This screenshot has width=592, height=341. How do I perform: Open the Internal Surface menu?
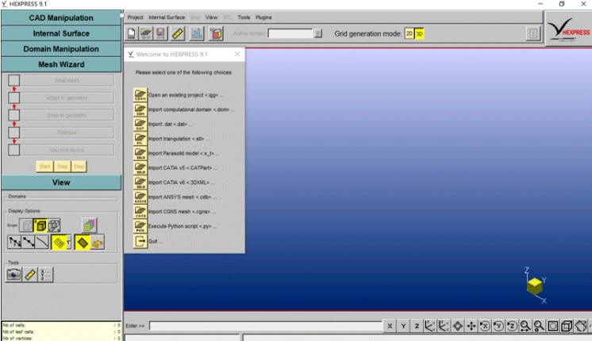tap(167, 17)
